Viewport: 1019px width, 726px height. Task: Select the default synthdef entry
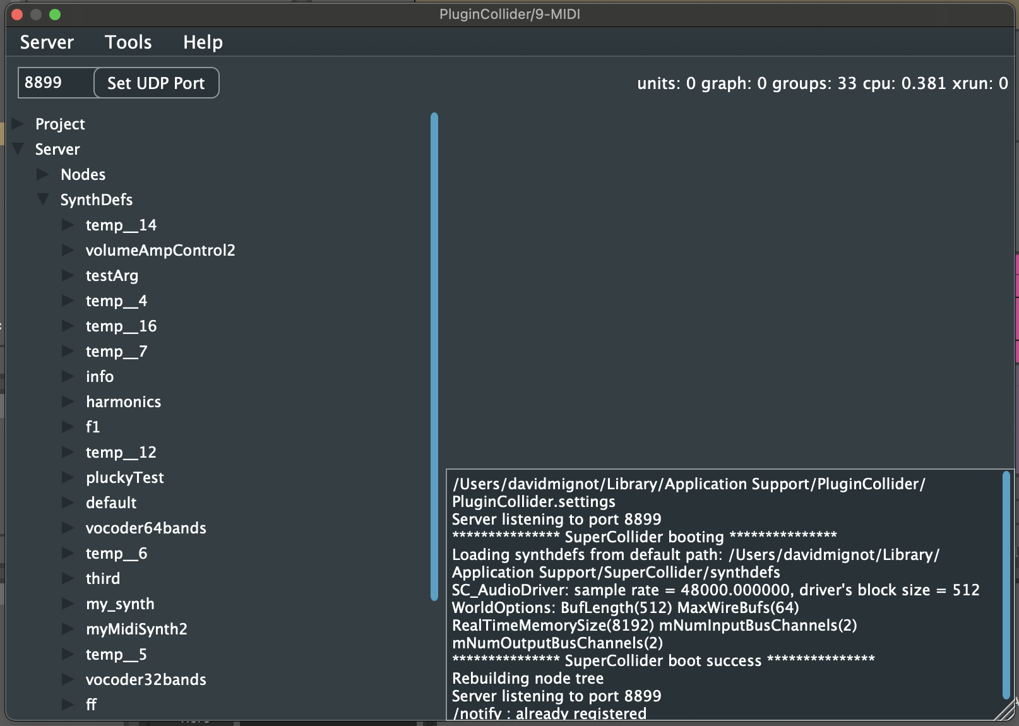111,503
